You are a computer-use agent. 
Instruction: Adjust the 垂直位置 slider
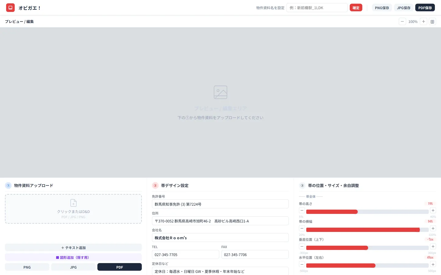(x=367, y=248)
